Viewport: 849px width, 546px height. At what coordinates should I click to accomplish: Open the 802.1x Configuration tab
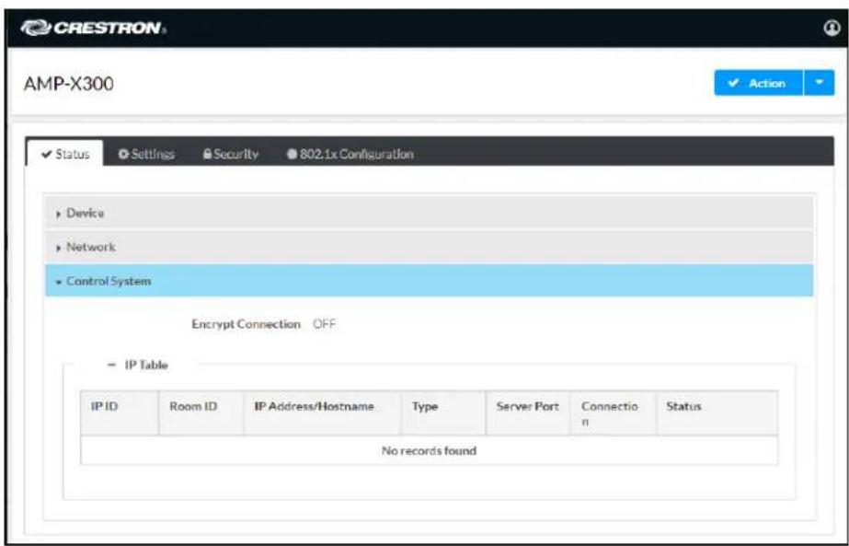pyautogui.click(x=350, y=154)
